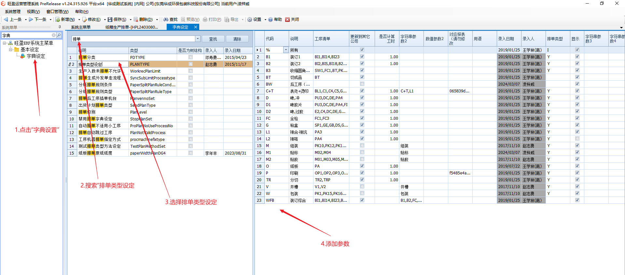Select the paperWidthPlanDG4 type cell
This screenshot has height=275, width=625.
(153, 153)
